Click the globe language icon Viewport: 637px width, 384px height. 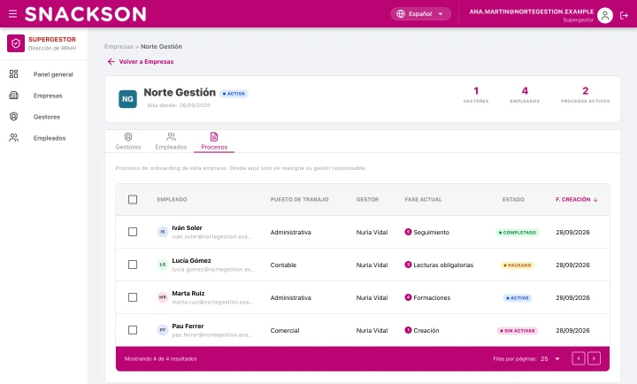401,14
